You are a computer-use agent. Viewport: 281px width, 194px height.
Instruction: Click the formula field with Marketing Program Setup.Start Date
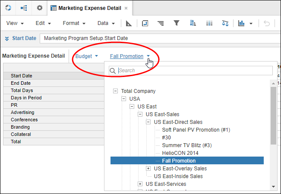coord(160,38)
